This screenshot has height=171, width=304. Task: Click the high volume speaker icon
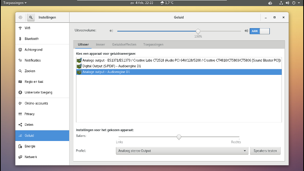(x=246, y=31)
